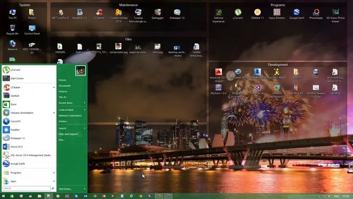Launch Diskeeper 12 in the Maintenance group
The height and width of the screenshot is (199, 353).
tap(177, 14)
